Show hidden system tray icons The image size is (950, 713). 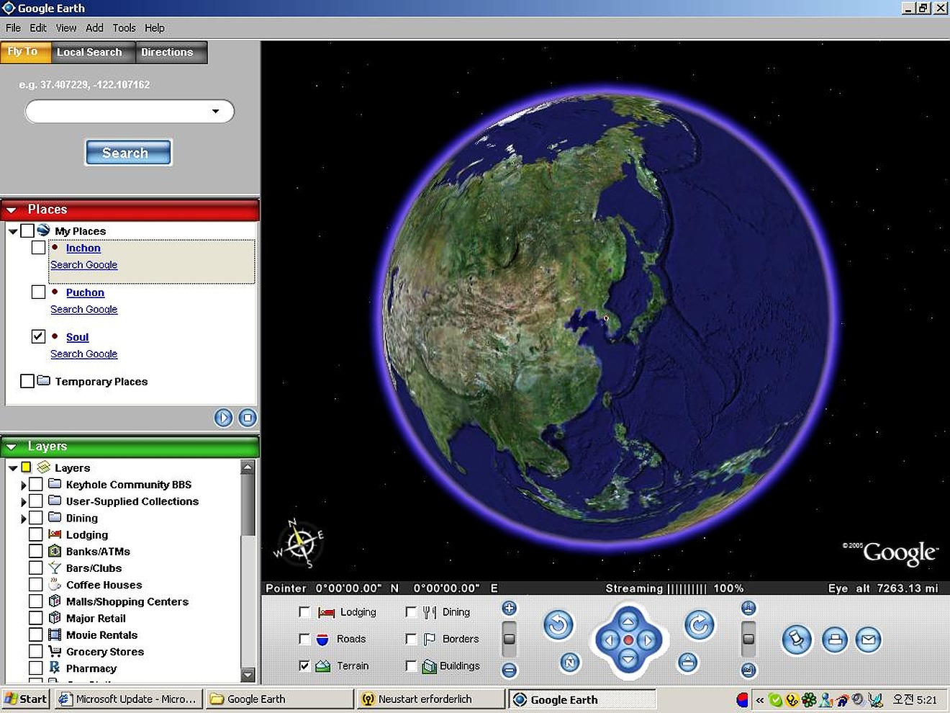point(759,699)
